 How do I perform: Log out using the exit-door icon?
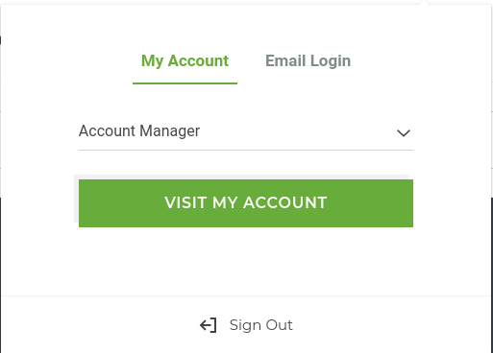[209, 325]
